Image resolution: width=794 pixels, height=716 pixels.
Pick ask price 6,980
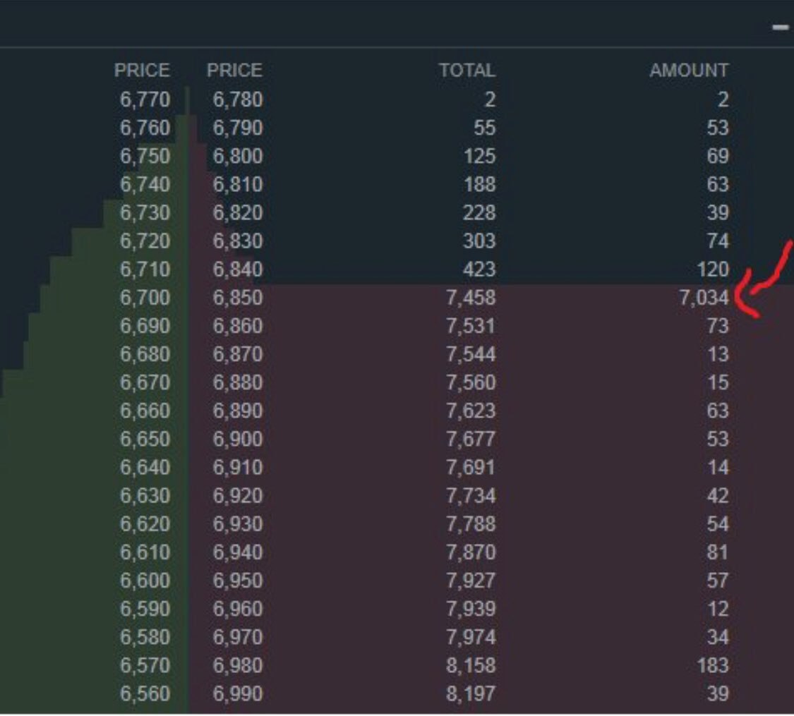pyautogui.click(x=238, y=666)
